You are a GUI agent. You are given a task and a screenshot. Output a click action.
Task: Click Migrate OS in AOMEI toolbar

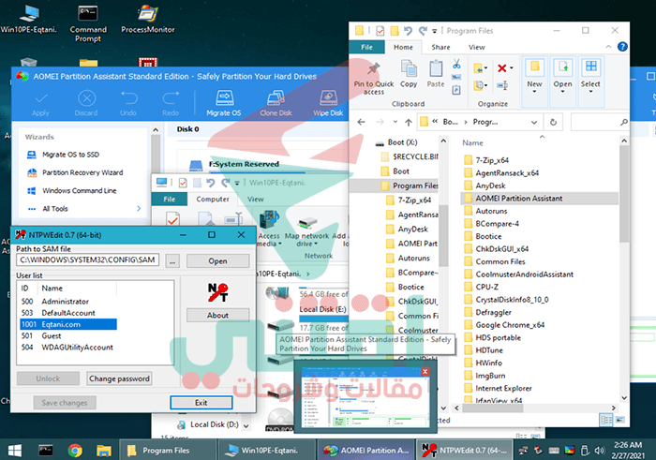coord(224,103)
